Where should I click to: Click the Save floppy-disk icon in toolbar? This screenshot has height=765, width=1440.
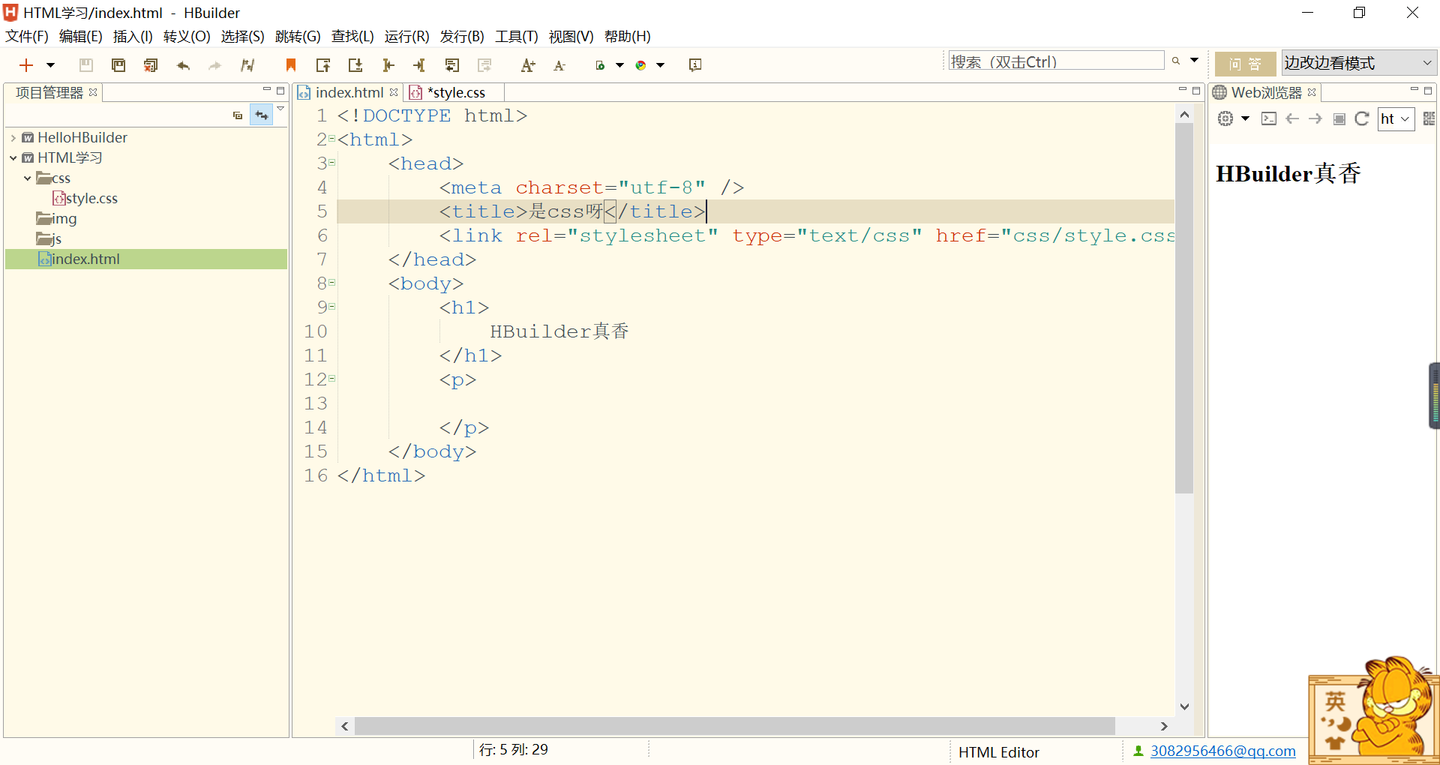pos(86,65)
